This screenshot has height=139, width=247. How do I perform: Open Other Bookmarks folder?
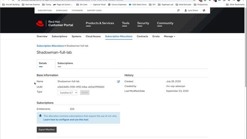coord(235,5)
